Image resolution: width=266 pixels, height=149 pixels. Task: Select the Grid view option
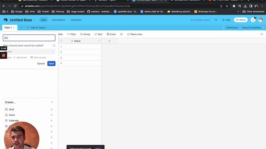pyautogui.click(x=11, y=109)
